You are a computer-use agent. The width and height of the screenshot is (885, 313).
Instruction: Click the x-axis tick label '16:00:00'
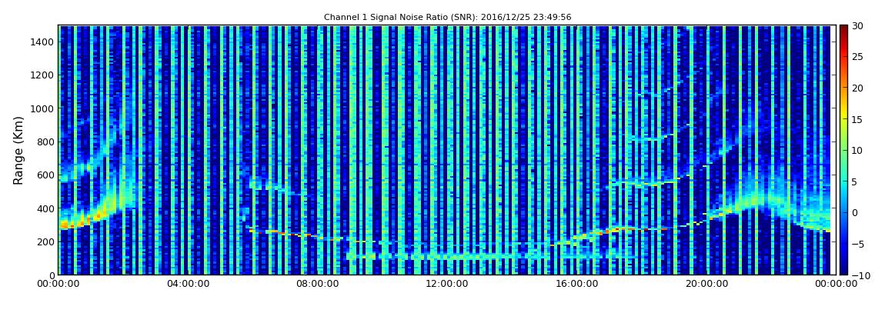[577, 285]
